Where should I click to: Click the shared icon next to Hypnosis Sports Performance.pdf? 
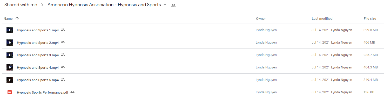tap(72, 92)
